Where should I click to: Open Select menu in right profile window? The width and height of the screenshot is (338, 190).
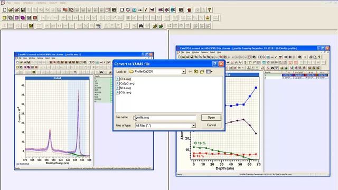[x=212, y=52]
